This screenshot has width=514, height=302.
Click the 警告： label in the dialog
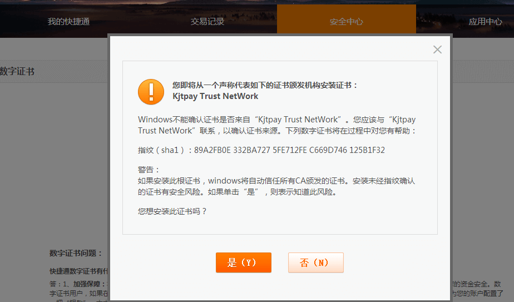coord(149,170)
